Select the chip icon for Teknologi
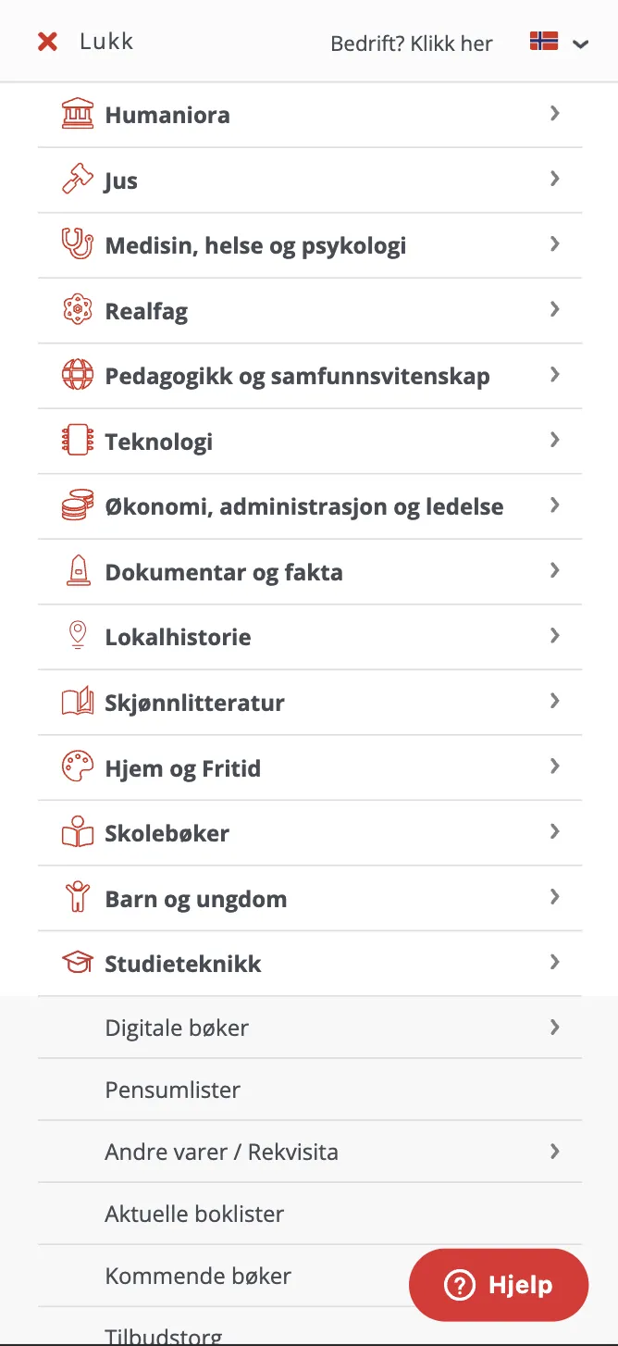Screen dimensions: 618x1346 [78, 440]
